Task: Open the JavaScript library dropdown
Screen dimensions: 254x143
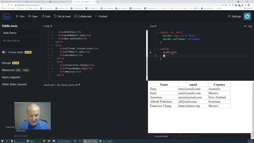Action: 62,85
